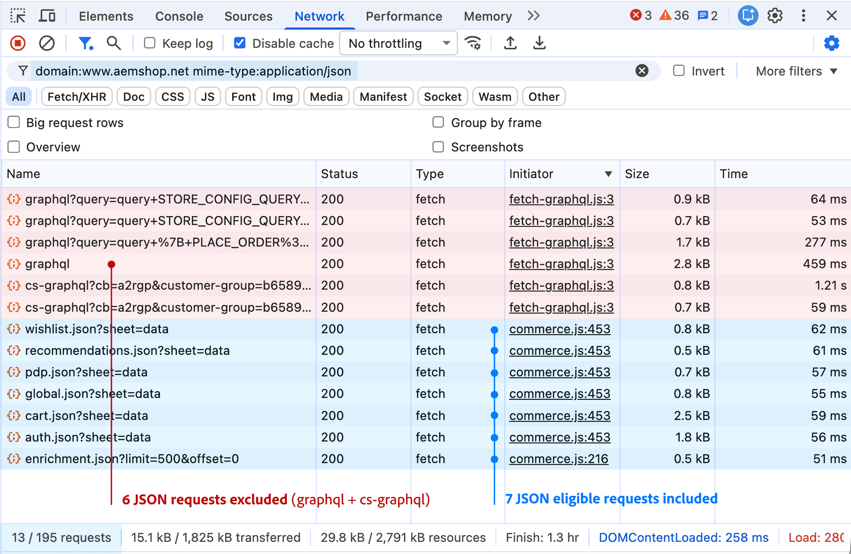Select the cart.json?sheet=data request row
Viewport: 851px width, 554px height.
point(425,416)
